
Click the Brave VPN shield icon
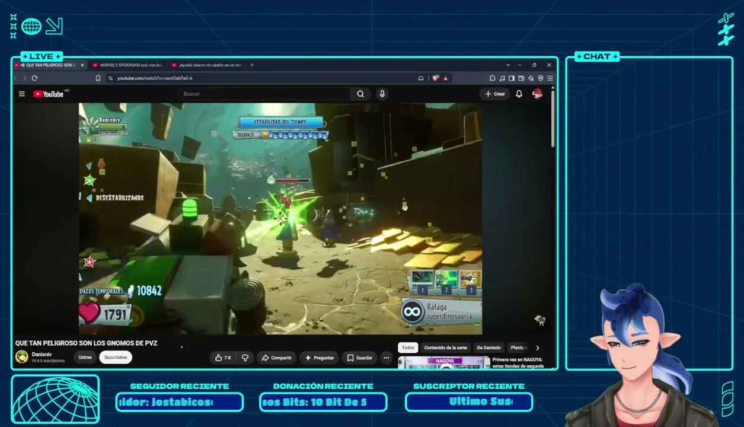(540, 78)
